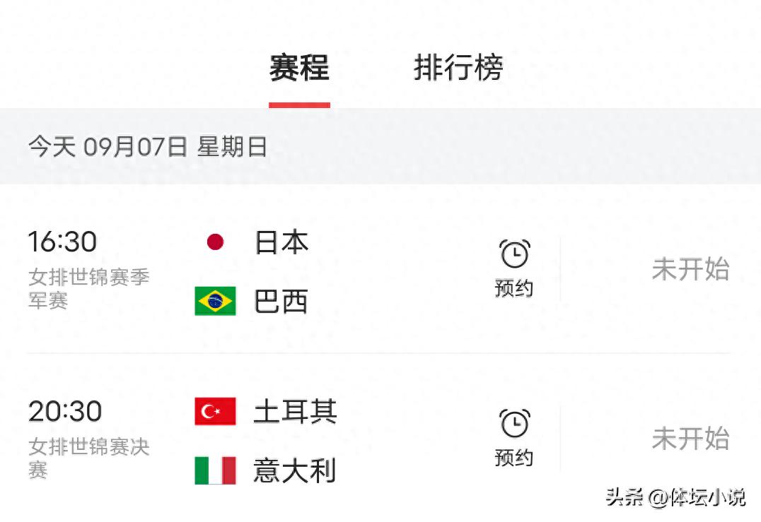Click the Italy flag icon

coord(215,470)
